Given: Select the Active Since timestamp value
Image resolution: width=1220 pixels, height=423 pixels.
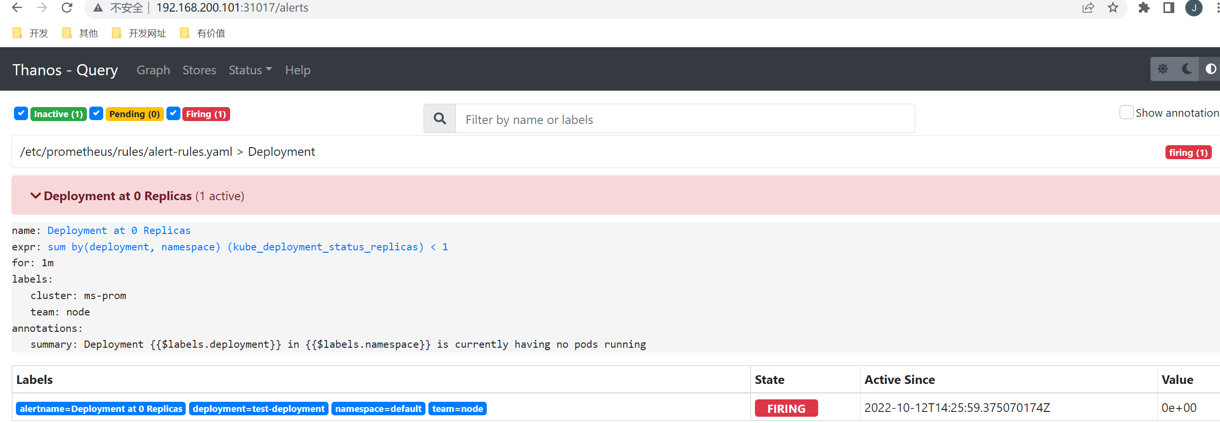Looking at the screenshot, I should (x=957, y=408).
